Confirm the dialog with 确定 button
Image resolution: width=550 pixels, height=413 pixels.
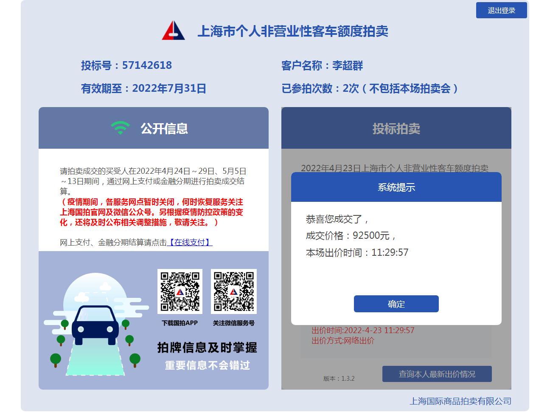coord(396,304)
